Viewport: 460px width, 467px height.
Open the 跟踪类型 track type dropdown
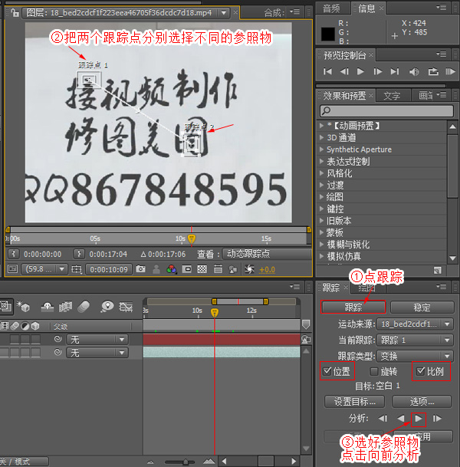415,356
